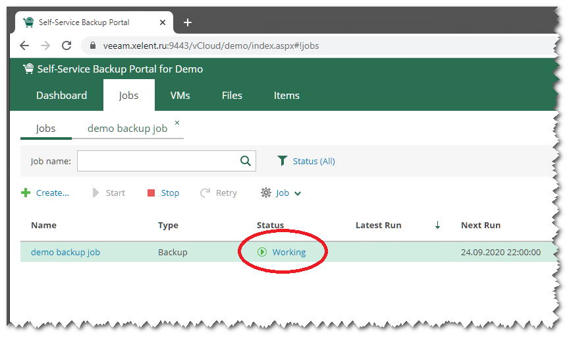Click the browser back arrow

pyautogui.click(x=24, y=46)
